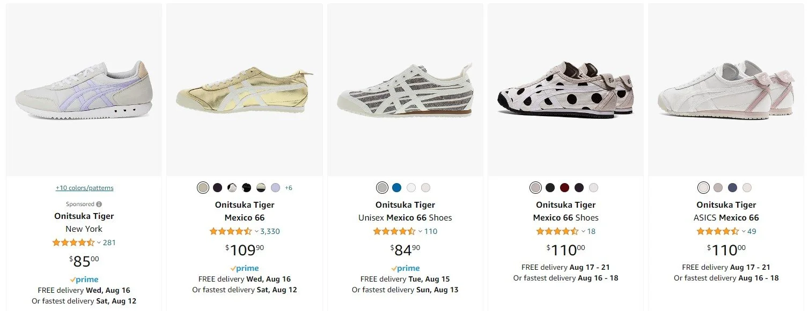
Task: Click prime logo below the $84.90 price
Action: click(405, 269)
